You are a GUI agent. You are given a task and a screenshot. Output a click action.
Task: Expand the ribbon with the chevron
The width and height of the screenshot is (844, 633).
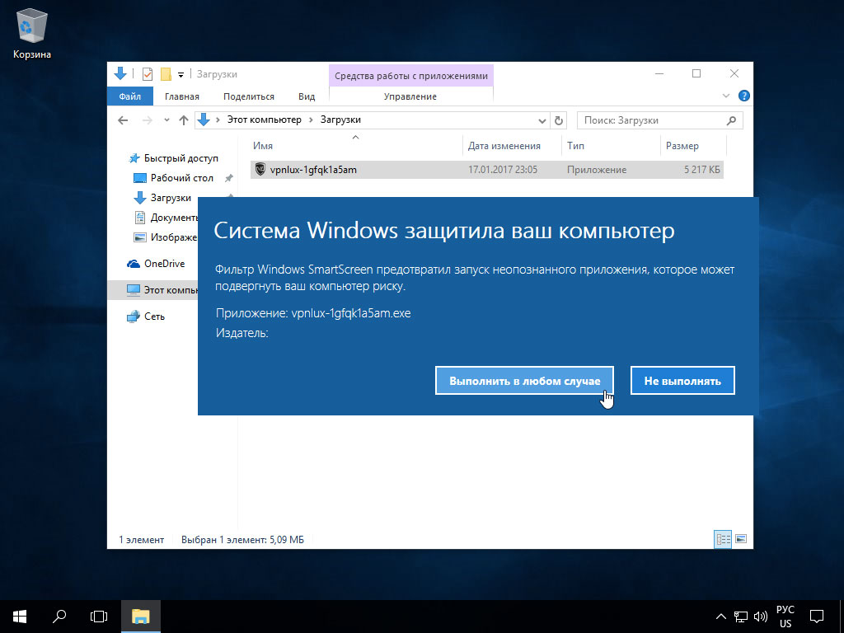point(725,96)
